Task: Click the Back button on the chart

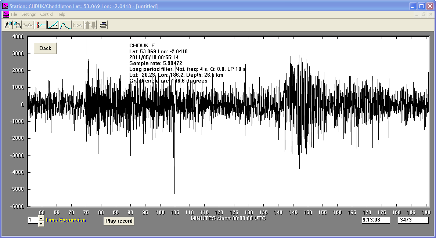Action: click(45, 48)
